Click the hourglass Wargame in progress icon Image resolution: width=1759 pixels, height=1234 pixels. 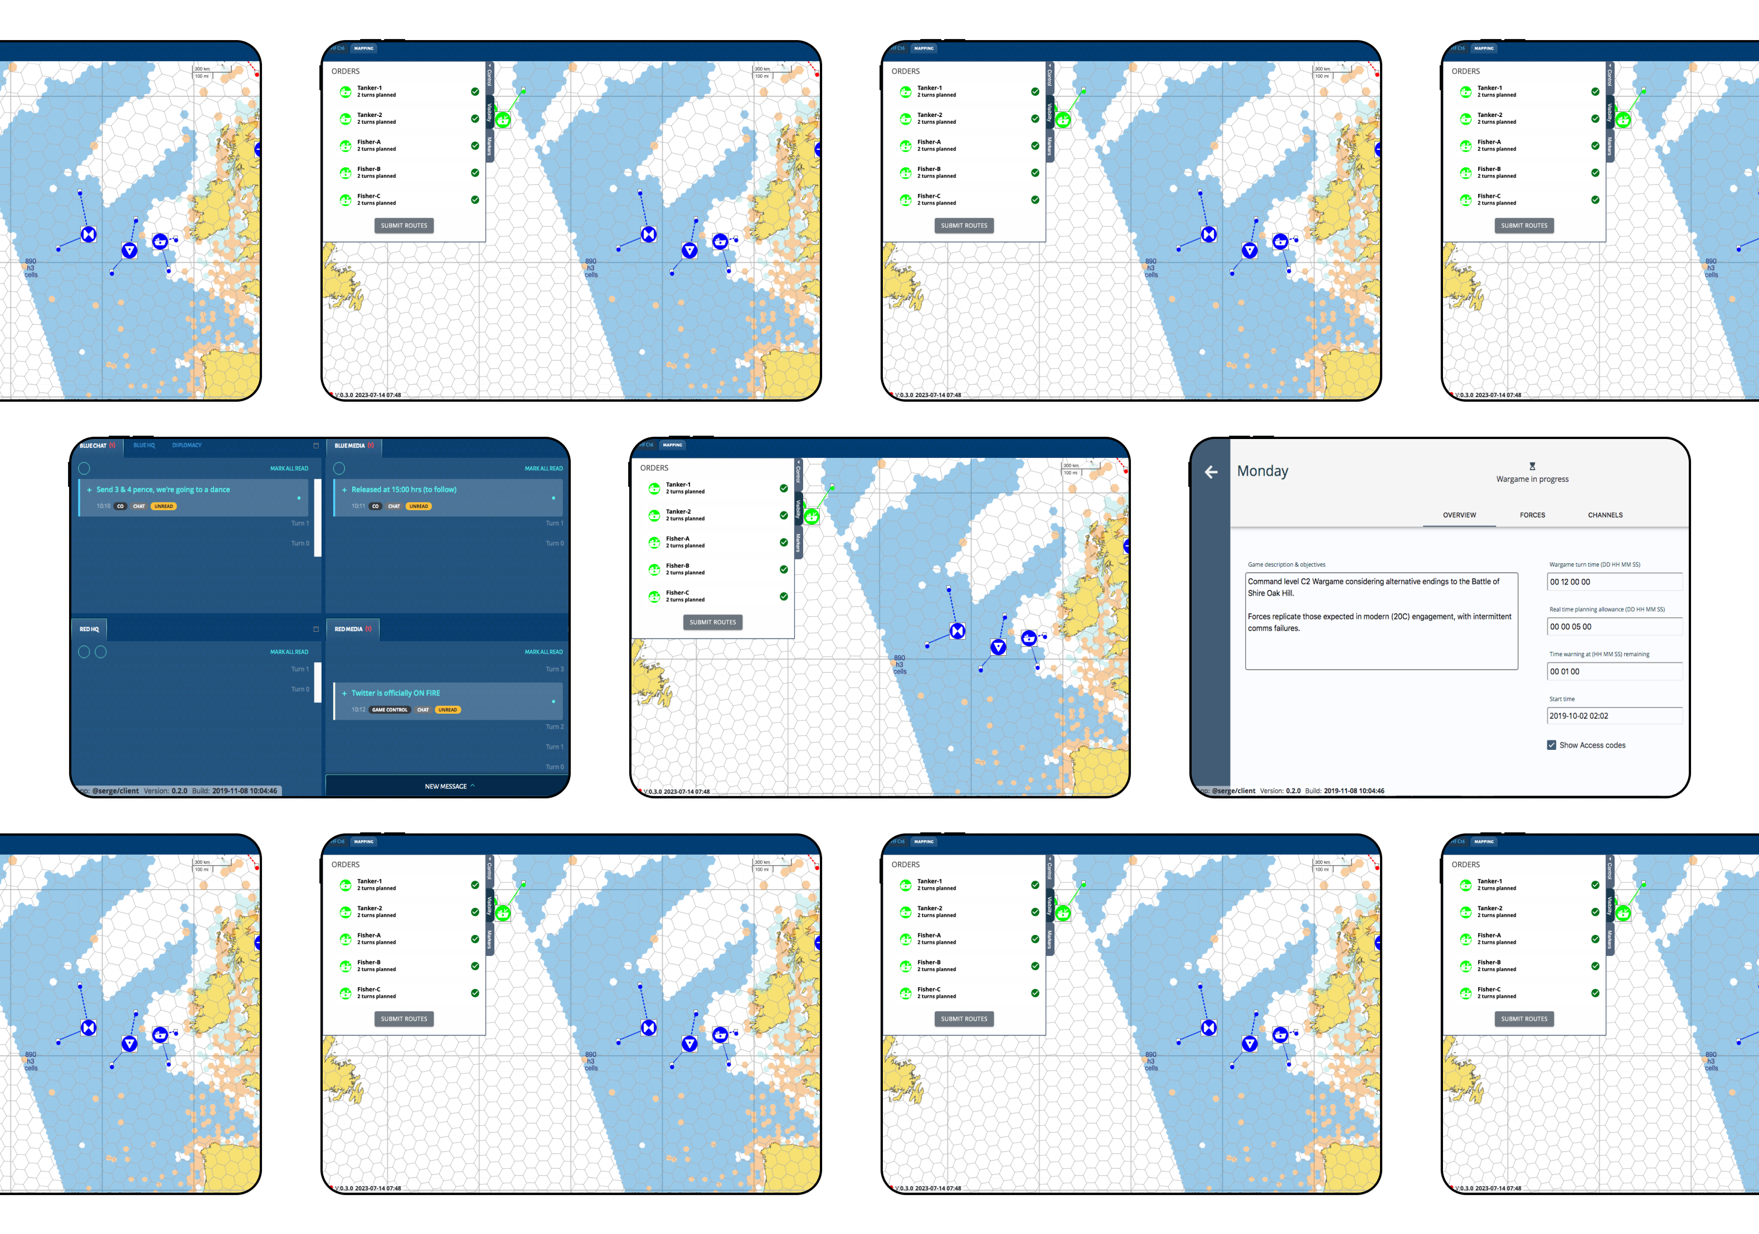pyautogui.click(x=1532, y=466)
